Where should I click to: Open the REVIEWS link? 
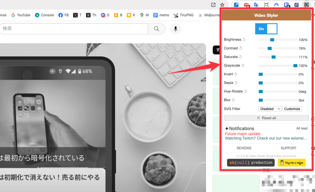[244, 148]
